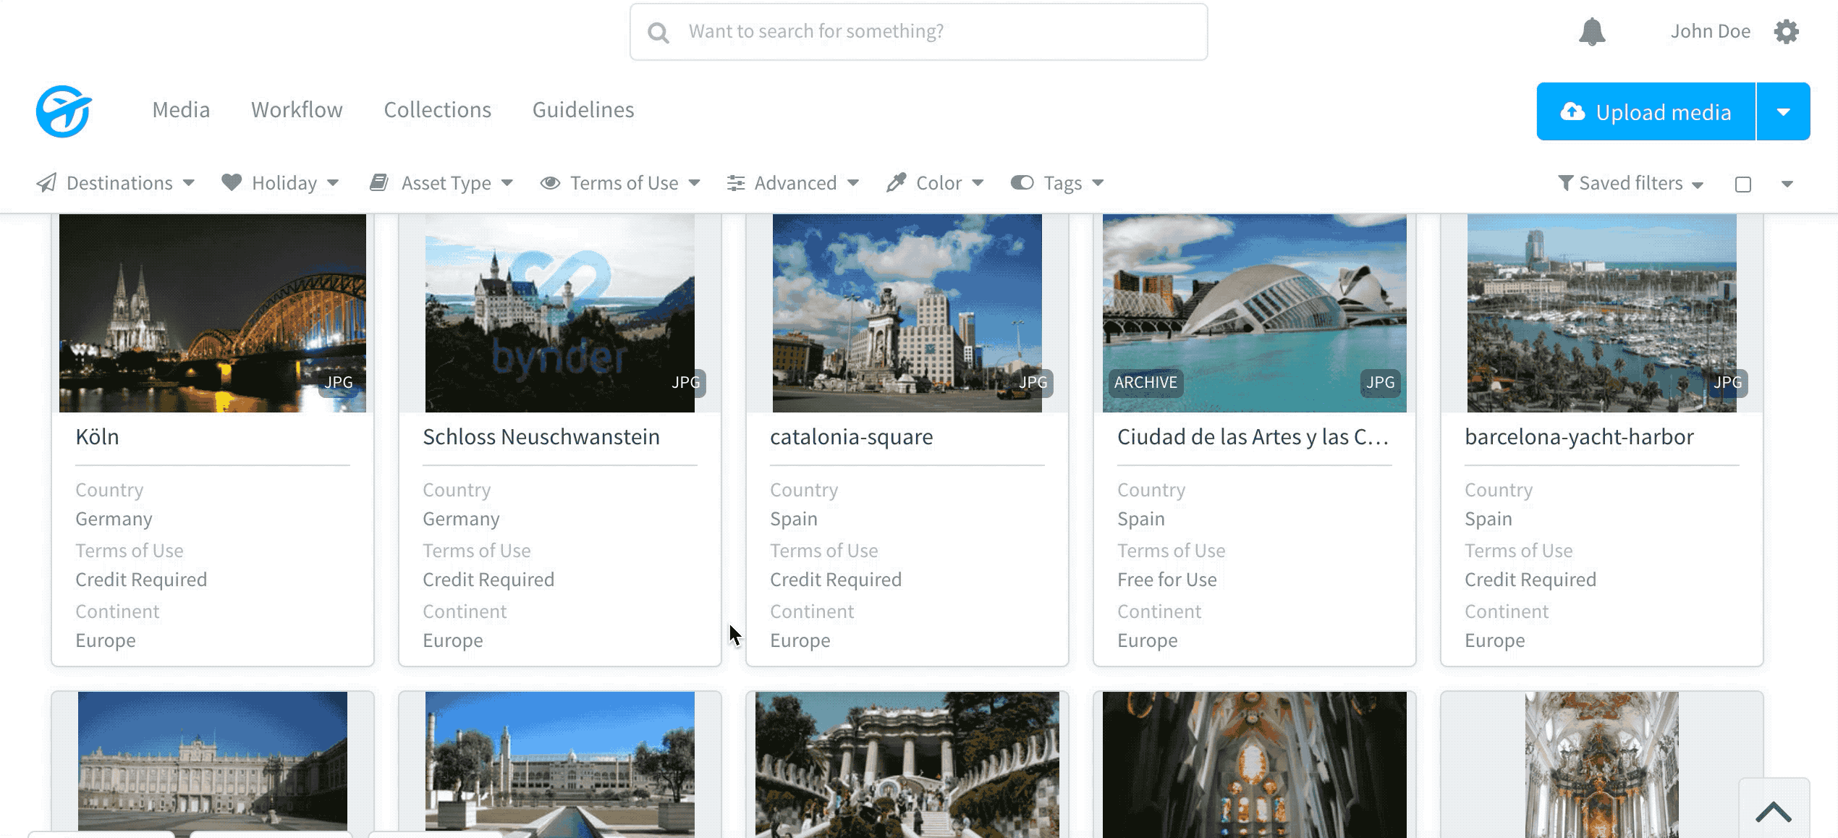The image size is (1838, 838).
Task: Open the Köln asset title
Action: (97, 437)
